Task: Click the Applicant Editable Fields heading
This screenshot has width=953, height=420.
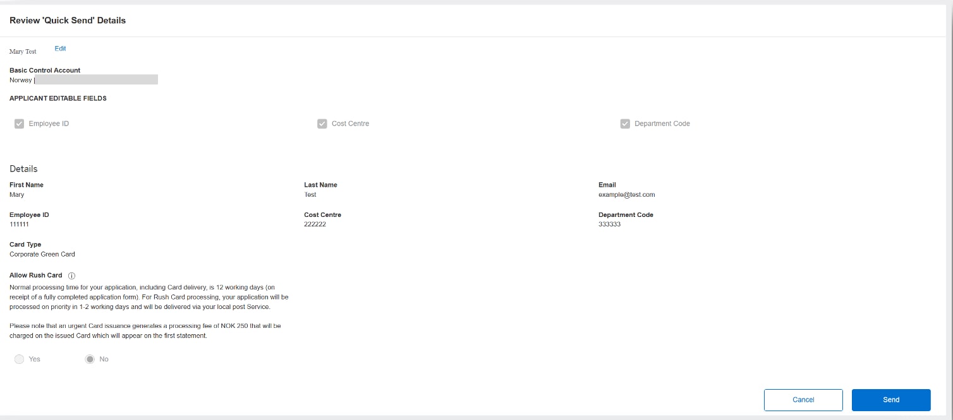Action: (x=58, y=99)
